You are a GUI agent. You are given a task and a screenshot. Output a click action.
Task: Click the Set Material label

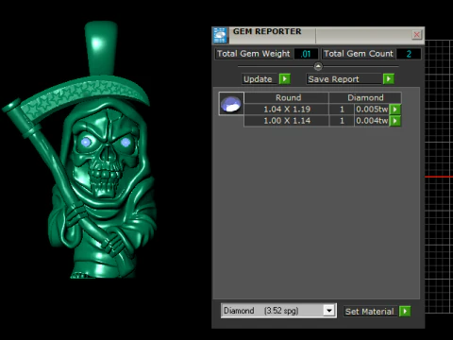pyautogui.click(x=369, y=312)
